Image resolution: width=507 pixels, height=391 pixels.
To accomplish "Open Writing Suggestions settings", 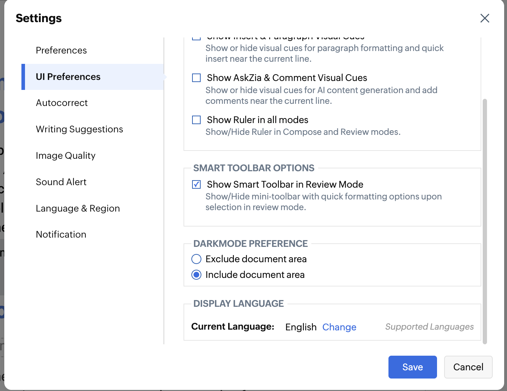I will pyautogui.click(x=79, y=129).
